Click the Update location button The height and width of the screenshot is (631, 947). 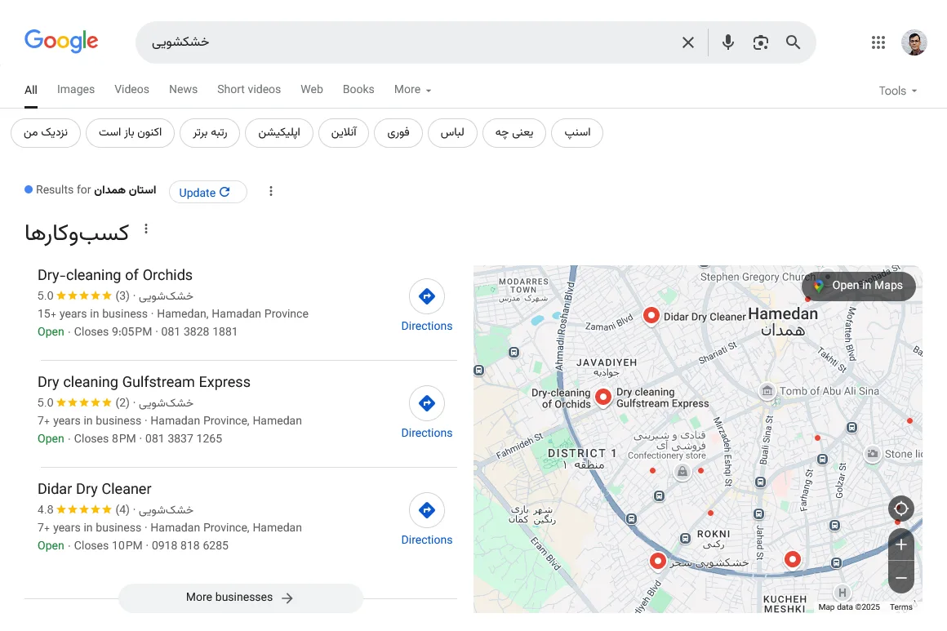click(207, 192)
